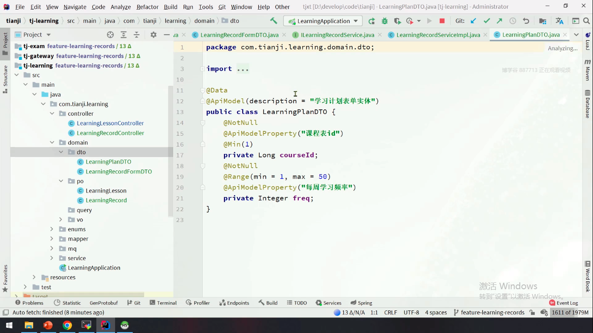The width and height of the screenshot is (593, 333).
Task: Click Git push green arrow icon
Action: (500, 21)
